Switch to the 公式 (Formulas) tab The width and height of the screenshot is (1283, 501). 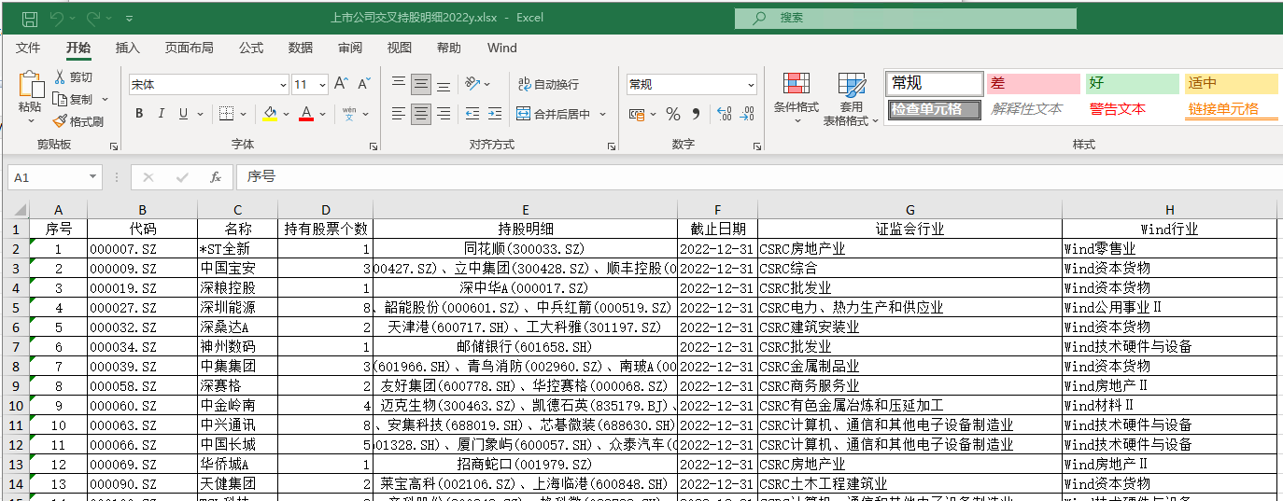click(x=251, y=48)
